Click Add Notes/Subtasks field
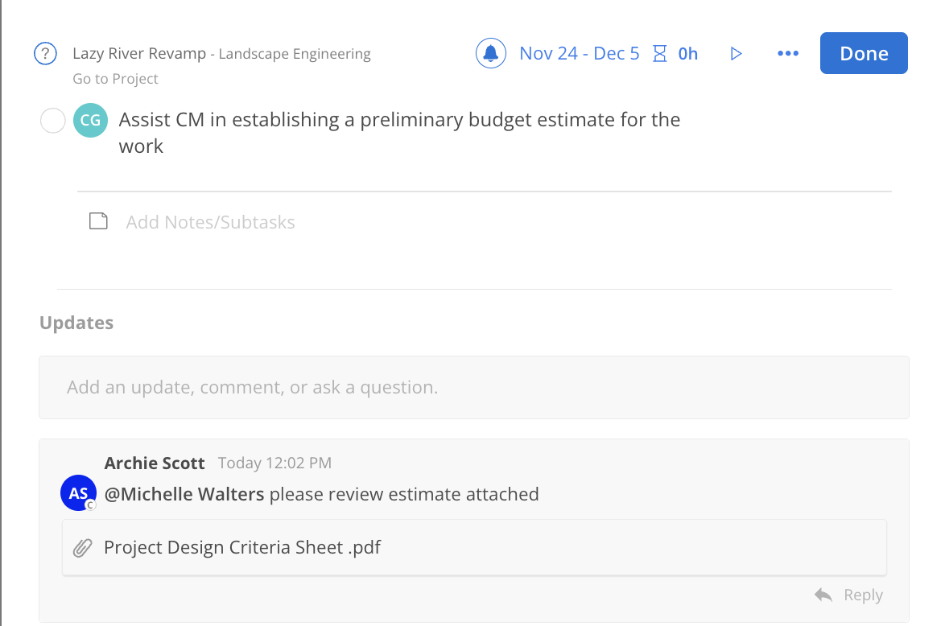The image size is (945, 626). [211, 222]
